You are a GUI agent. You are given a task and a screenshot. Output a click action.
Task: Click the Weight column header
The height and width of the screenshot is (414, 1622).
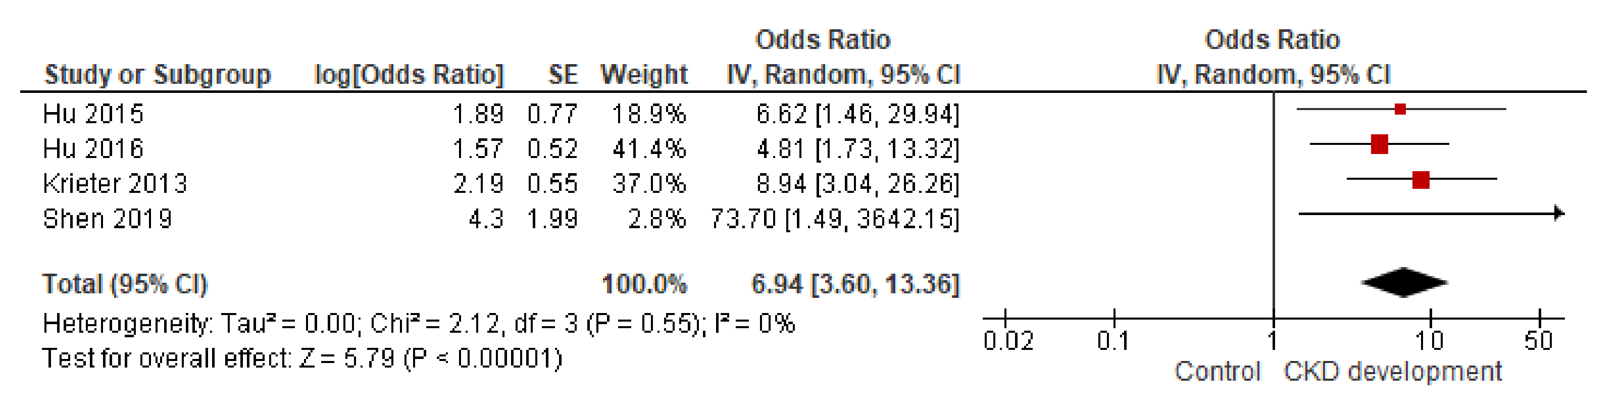click(643, 75)
